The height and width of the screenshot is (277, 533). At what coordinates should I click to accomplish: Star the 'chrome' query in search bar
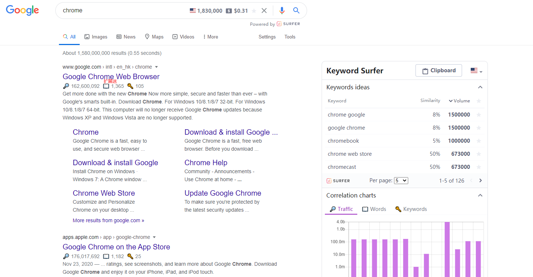point(254,11)
